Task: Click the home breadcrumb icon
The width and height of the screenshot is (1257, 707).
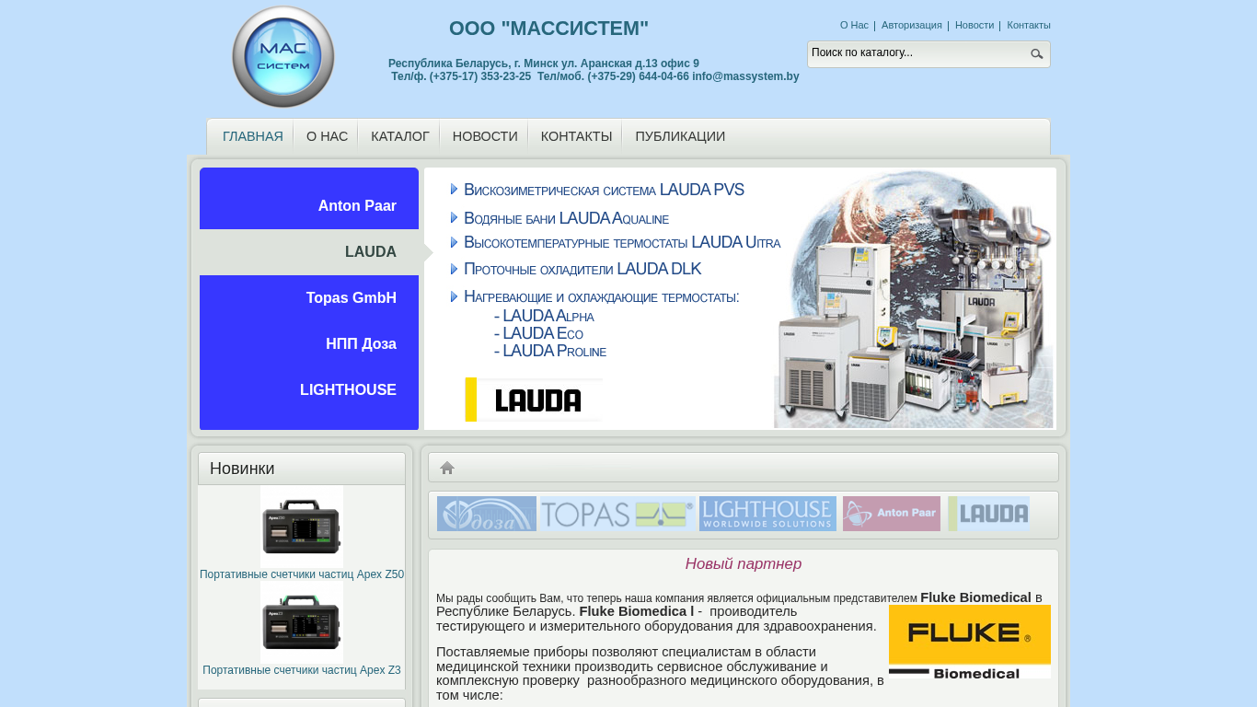Action: coord(447,468)
